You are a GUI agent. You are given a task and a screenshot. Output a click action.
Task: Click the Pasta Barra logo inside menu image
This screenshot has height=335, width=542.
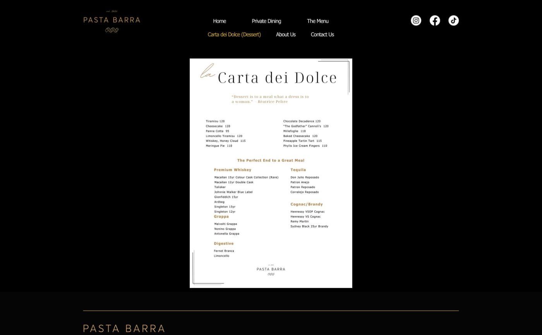271,270
